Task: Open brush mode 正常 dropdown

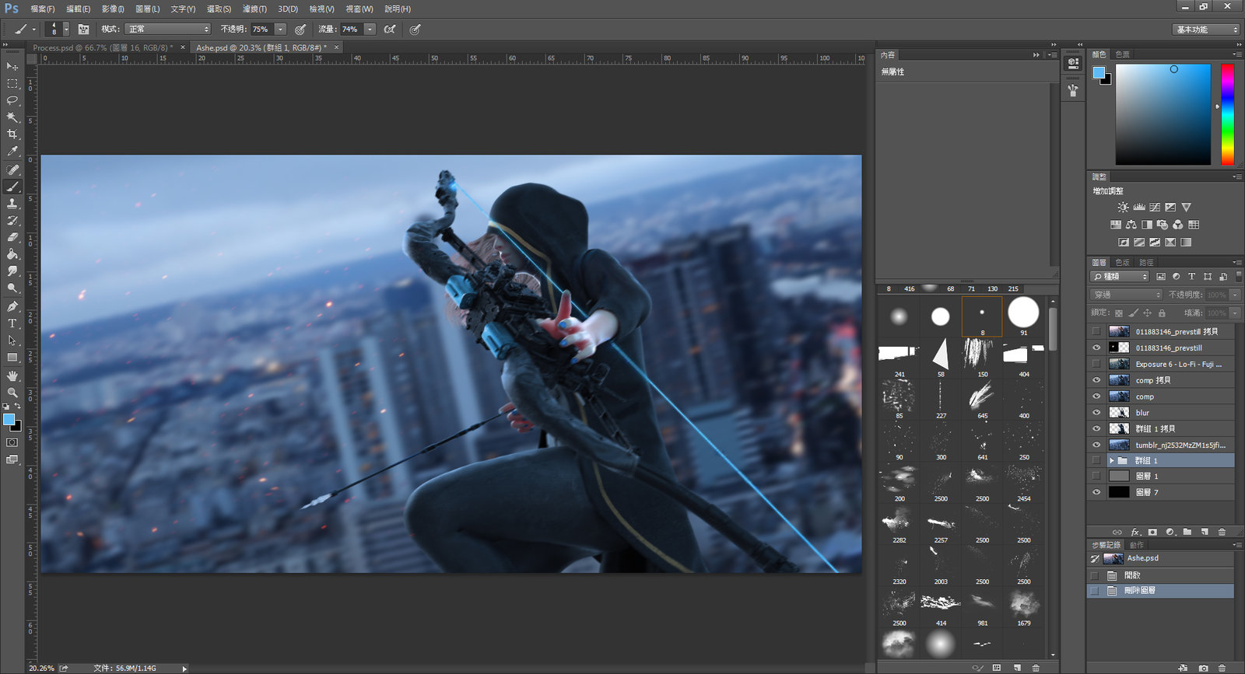Action: click(x=167, y=29)
